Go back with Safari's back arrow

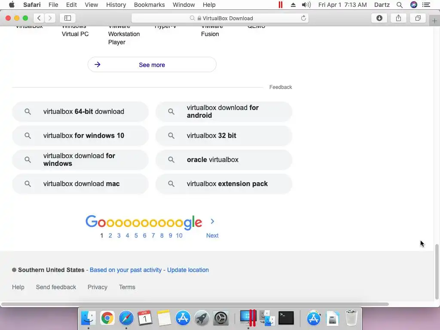pyautogui.click(x=39, y=18)
